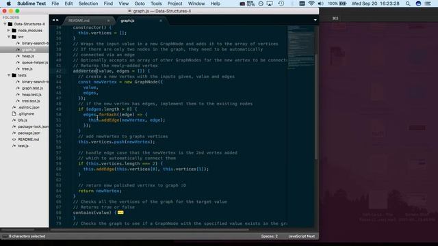Open the Find menu
This screenshot has height=246, width=438.
[108, 3]
